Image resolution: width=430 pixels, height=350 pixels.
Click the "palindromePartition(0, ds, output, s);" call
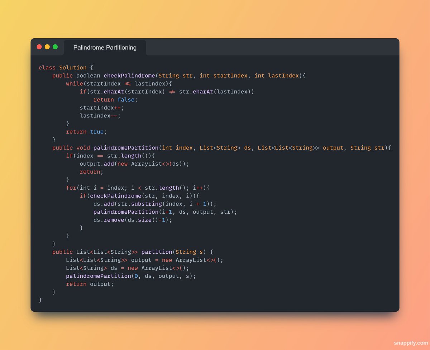point(131,276)
